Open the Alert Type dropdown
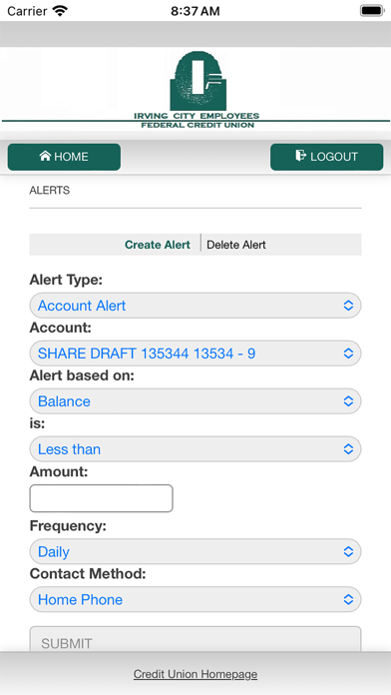This screenshot has height=695, width=391. pyautogui.click(x=195, y=306)
